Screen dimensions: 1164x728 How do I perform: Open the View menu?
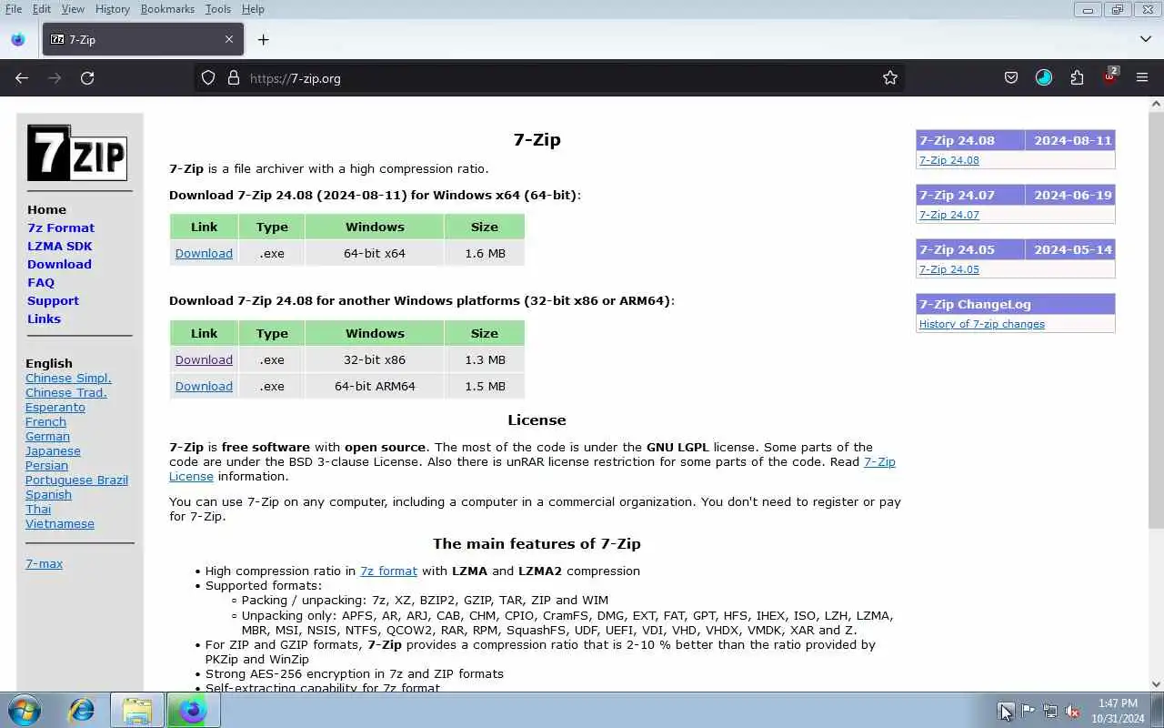73,9
